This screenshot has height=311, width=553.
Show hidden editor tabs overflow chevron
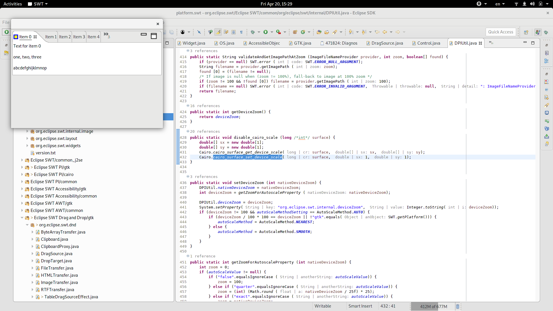pyautogui.click(x=491, y=43)
